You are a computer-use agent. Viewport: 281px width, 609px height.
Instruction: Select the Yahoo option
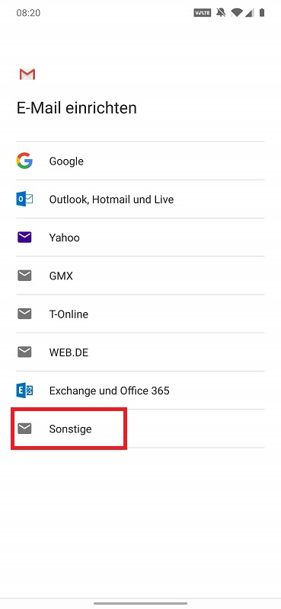click(140, 238)
